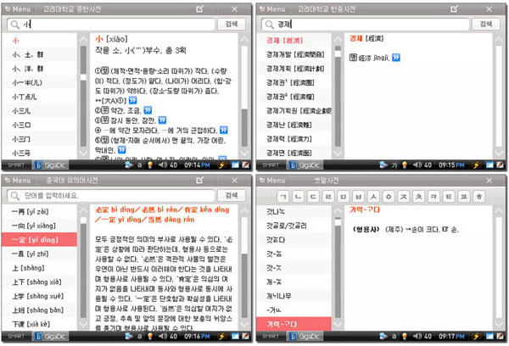The height and width of the screenshot is (346, 509).
Task: Focus the search field containing 小
Action: (110, 25)
